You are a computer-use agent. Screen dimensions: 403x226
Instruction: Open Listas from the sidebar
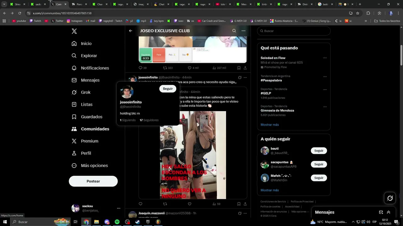82,105
